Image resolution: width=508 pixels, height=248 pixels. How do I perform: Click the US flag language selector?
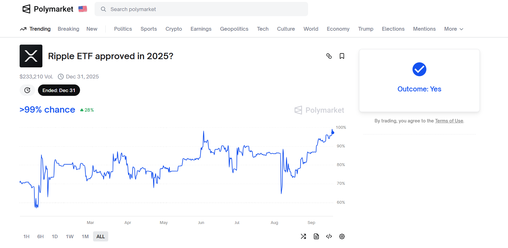tap(83, 9)
